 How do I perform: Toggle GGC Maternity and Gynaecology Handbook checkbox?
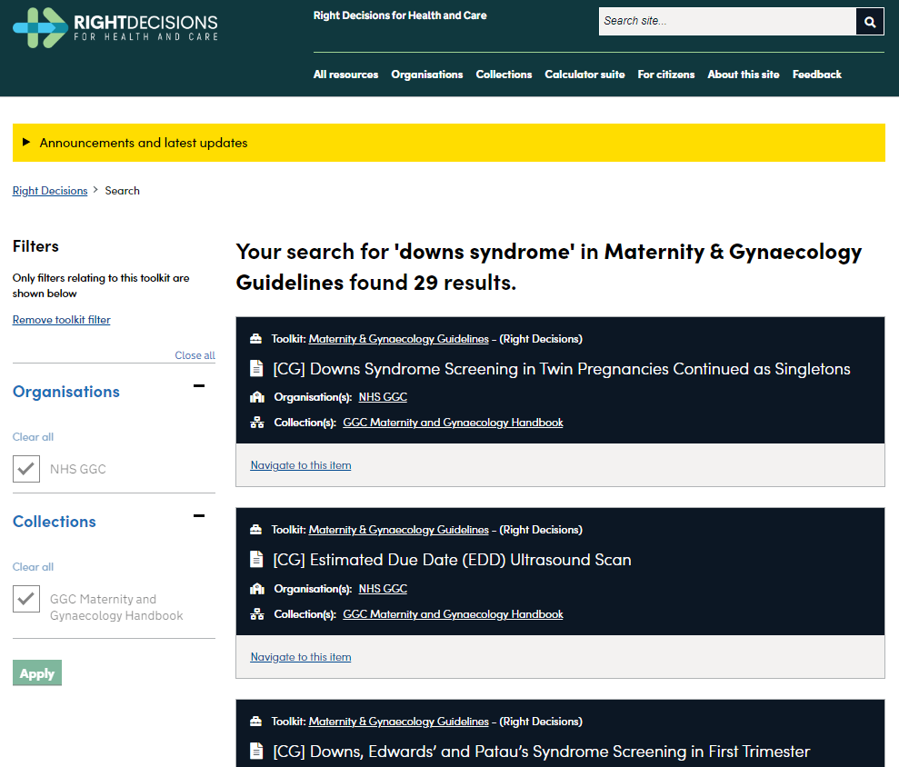pyautogui.click(x=26, y=599)
